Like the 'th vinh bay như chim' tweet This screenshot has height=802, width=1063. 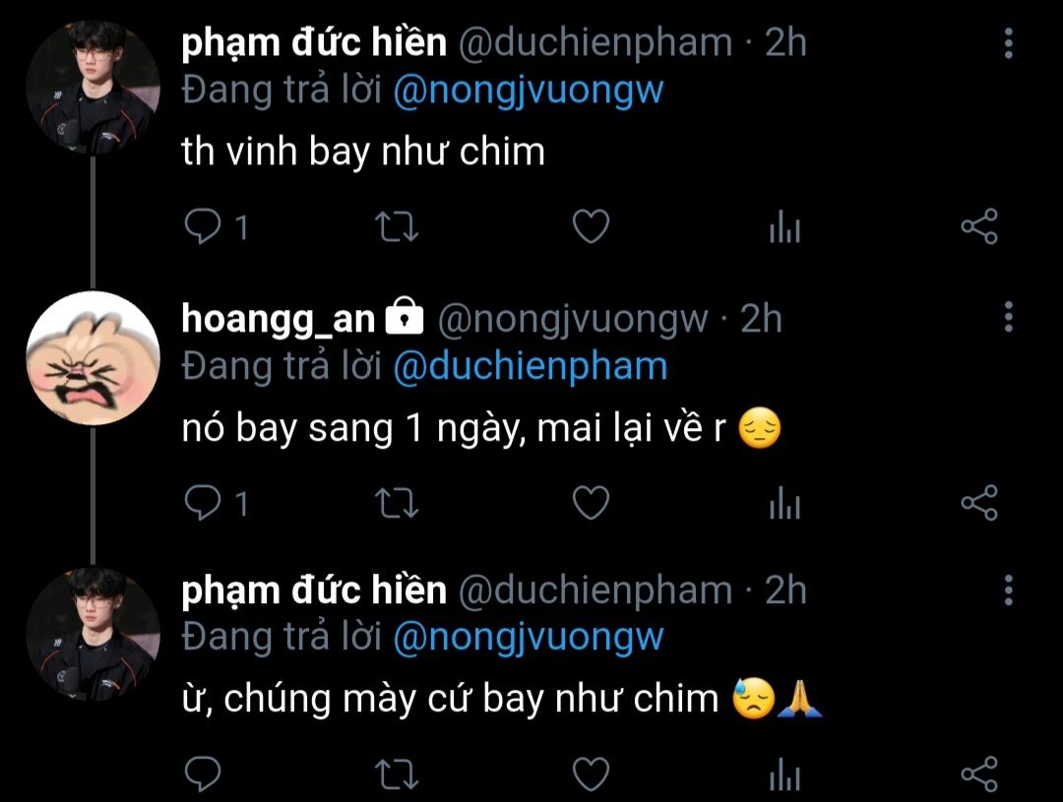[591, 226]
